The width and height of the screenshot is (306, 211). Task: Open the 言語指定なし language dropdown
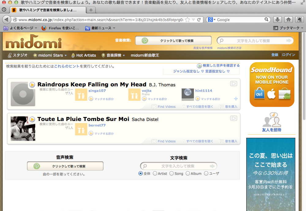click(217, 71)
